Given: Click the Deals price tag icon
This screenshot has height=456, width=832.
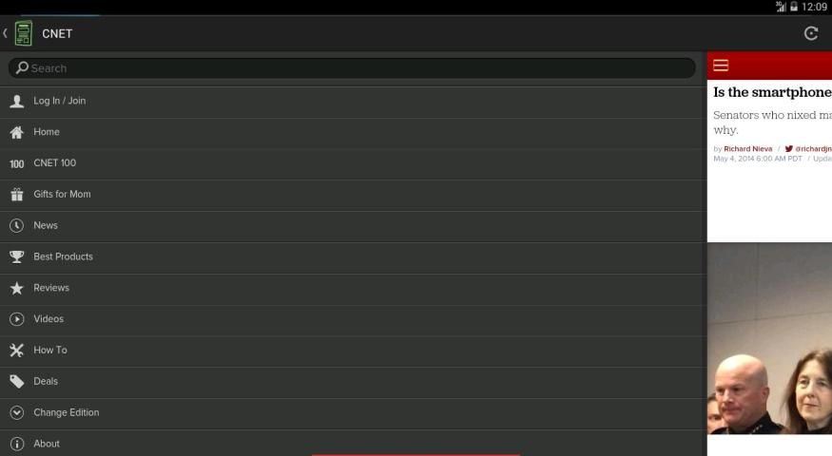Looking at the screenshot, I should (x=17, y=381).
